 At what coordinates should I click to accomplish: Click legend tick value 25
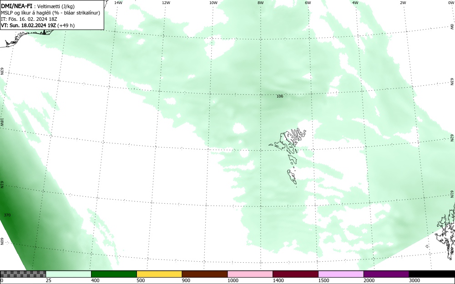[x=49, y=280]
